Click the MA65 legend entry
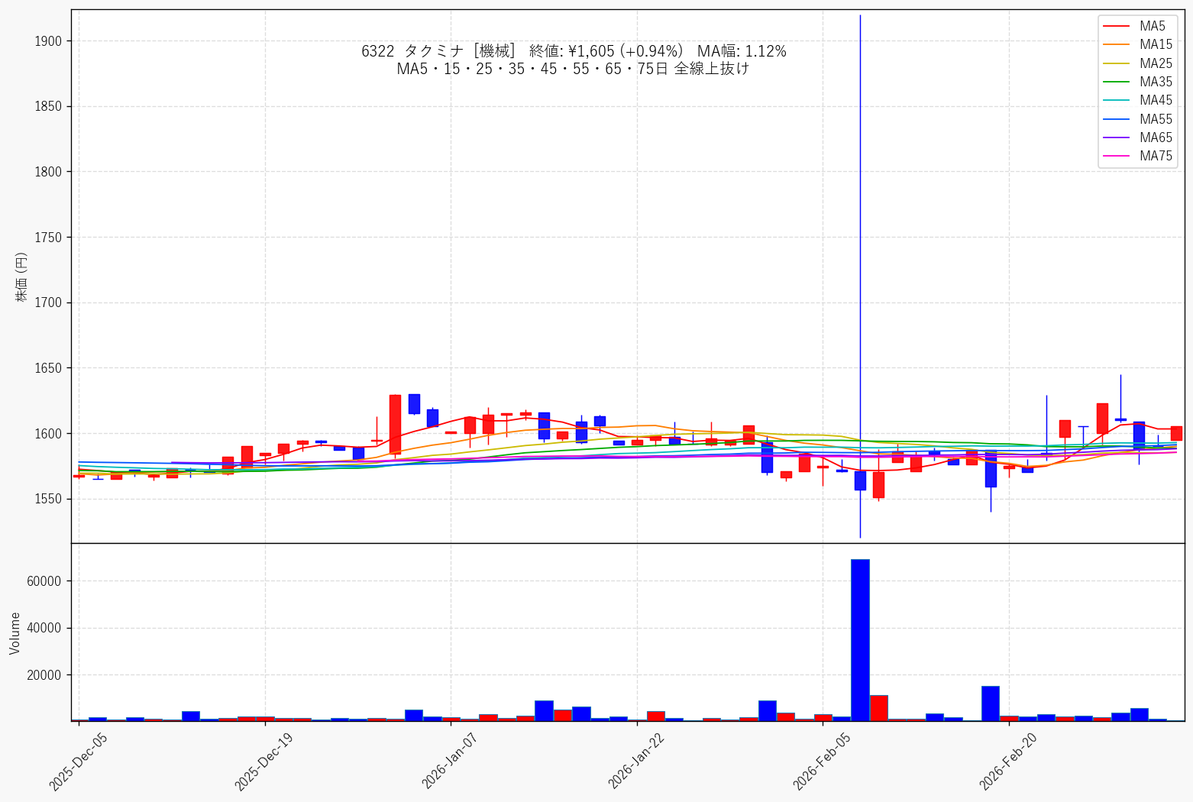This screenshot has width=1193, height=802. tap(1138, 137)
